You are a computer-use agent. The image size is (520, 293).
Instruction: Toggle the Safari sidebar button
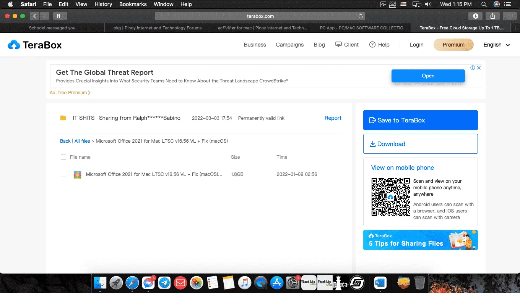(x=60, y=16)
